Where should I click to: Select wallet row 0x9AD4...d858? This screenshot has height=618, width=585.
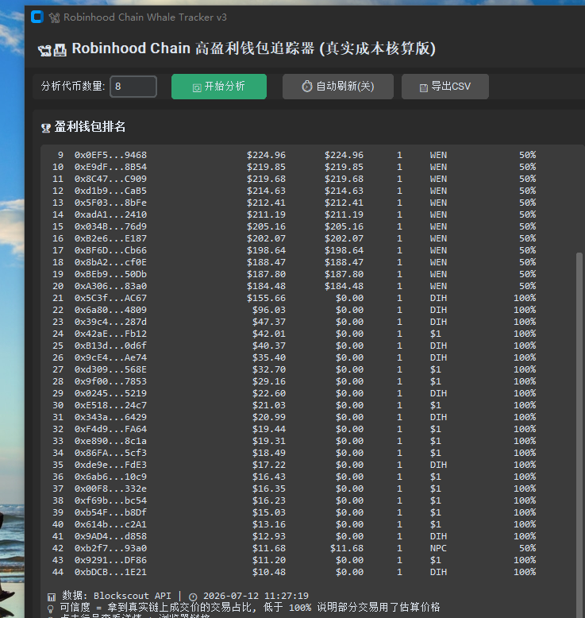tap(294, 536)
